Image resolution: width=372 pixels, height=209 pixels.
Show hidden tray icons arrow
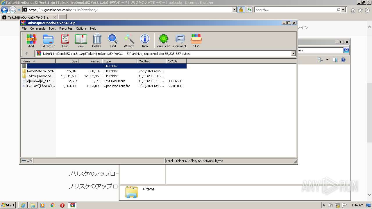tap(324, 205)
